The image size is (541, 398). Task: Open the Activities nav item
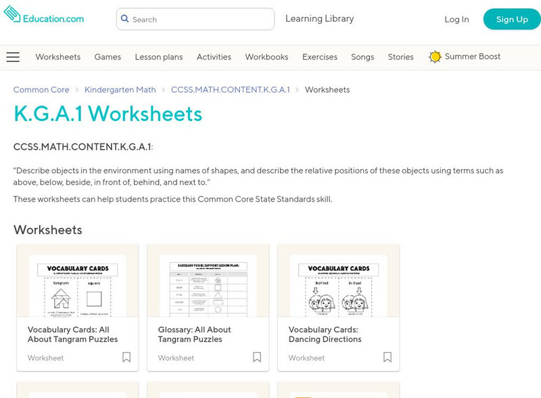pyautogui.click(x=214, y=57)
